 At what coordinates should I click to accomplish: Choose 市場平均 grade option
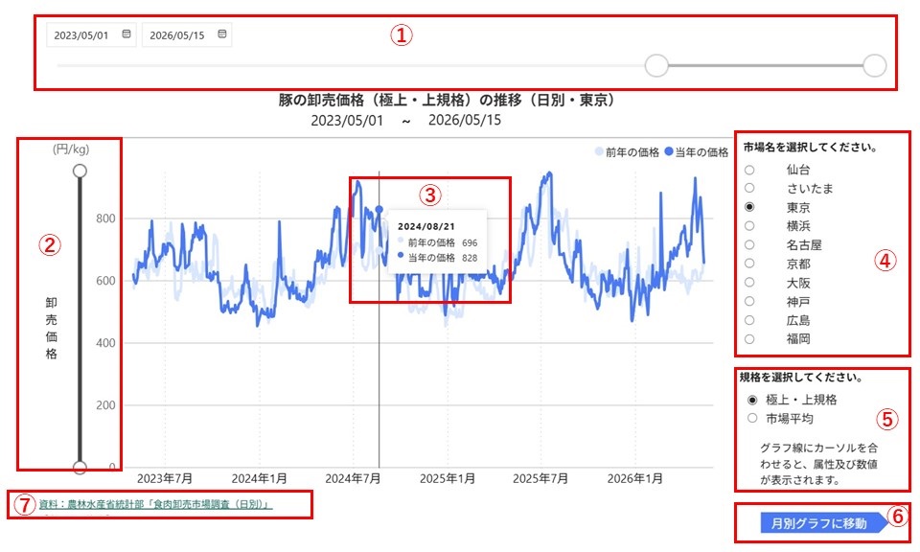(752, 418)
